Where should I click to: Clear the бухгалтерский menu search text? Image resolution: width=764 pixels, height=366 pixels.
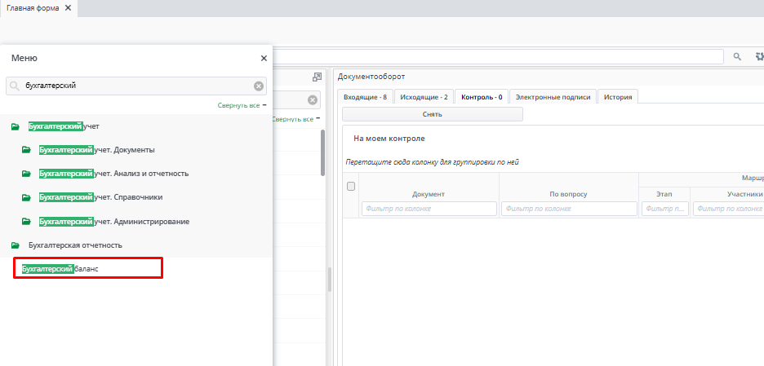coord(259,86)
